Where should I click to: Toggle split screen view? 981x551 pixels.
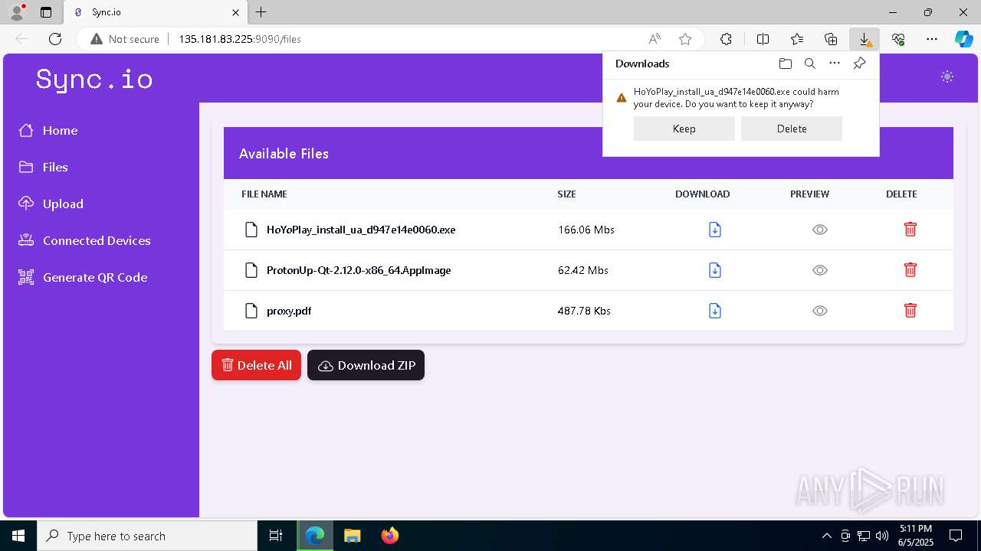coord(763,39)
